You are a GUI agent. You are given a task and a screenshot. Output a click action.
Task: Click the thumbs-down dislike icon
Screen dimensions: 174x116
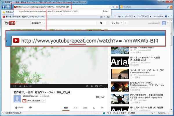(x=30, y=108)
